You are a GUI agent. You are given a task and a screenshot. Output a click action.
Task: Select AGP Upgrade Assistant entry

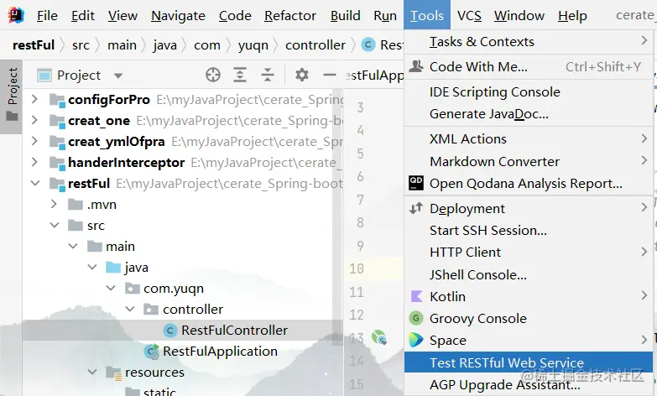529,384
